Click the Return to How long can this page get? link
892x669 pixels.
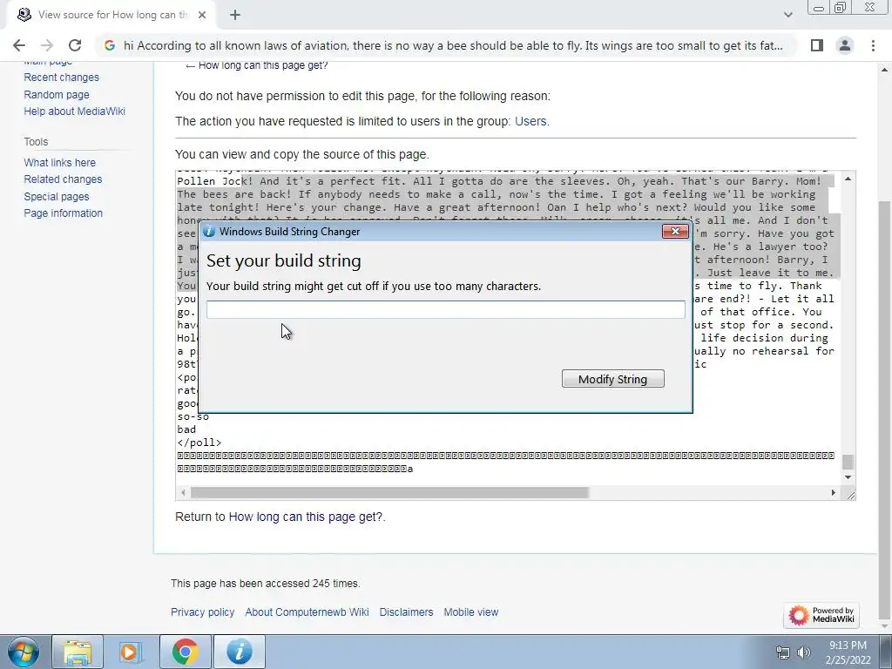306,517
